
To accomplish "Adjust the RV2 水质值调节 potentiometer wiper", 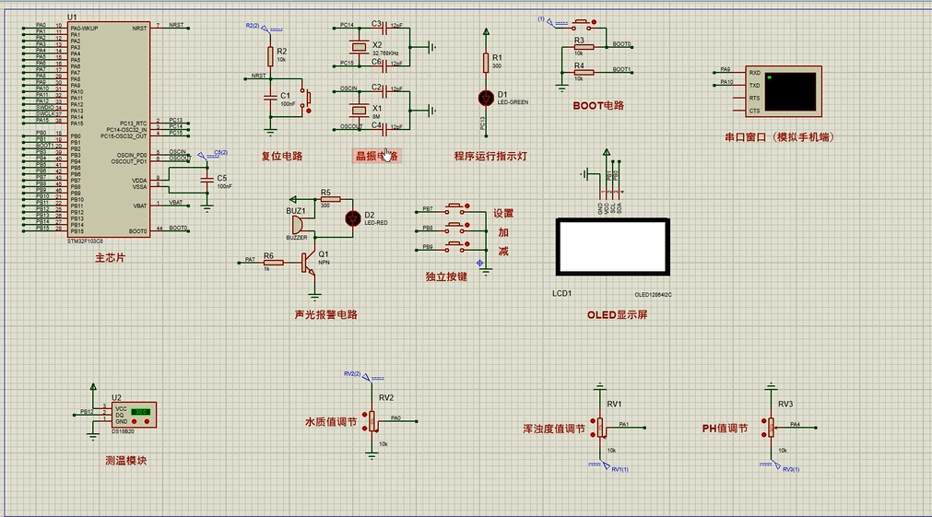I will tap(372, 421).
